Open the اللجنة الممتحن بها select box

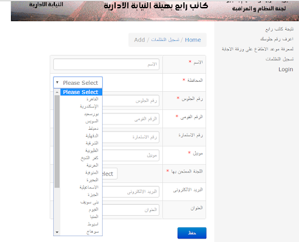[110, 174]
